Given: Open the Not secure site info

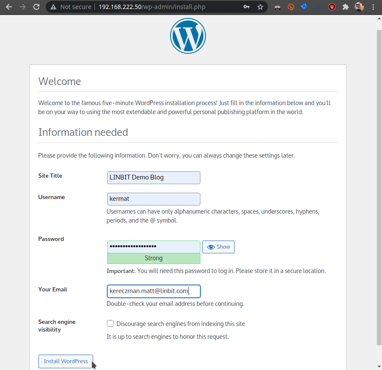Looking at the screenshot, I should (71, 7).
